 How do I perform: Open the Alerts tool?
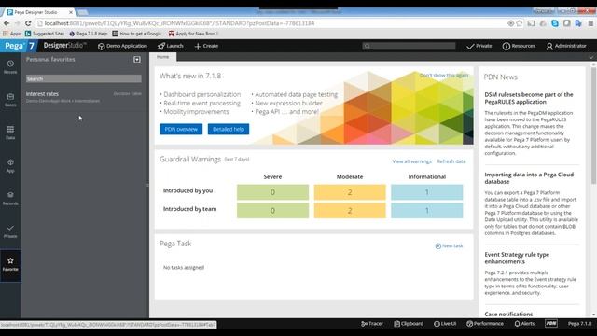524,324
